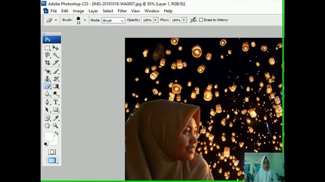Image resolution: width=325 pixels, height=182 pixels.
Task: Select the Rectangle shape tool
Action: coord(55,109)
